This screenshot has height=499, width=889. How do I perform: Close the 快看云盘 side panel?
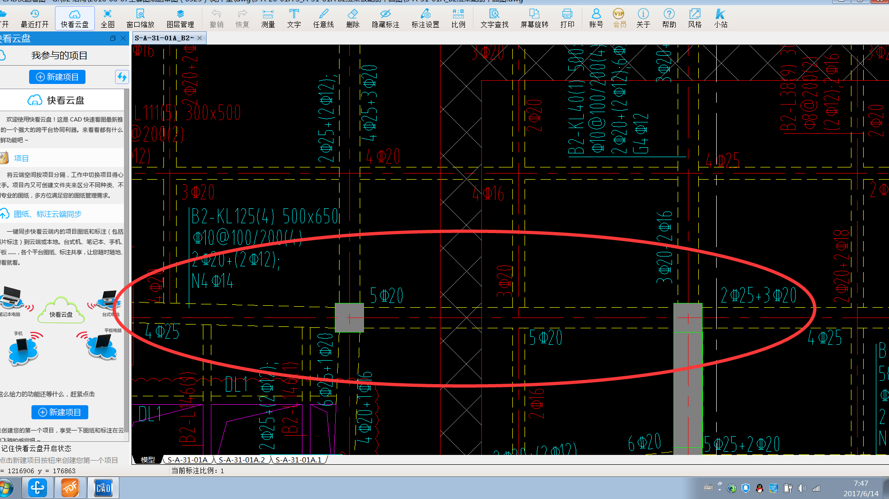[x=123, y=38]
